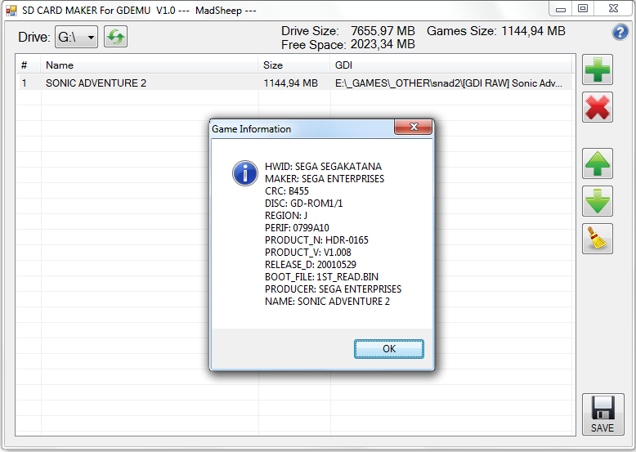The width and height of the screenshot is (636, 452).
Task: Click the E:\_GAMES\_OTHER GDI path cell
Action: [x=449, y=83]
